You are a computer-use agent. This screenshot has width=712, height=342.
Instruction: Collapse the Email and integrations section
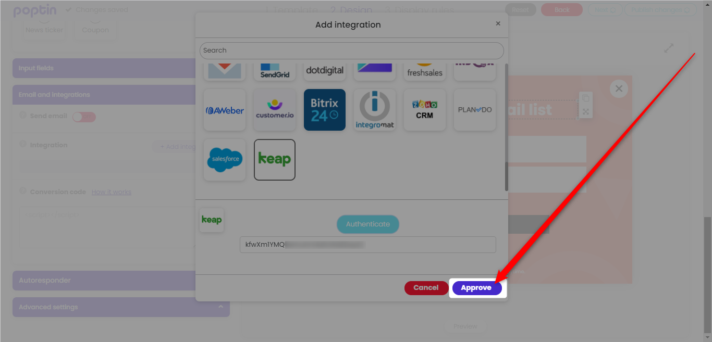click(104, 95)
